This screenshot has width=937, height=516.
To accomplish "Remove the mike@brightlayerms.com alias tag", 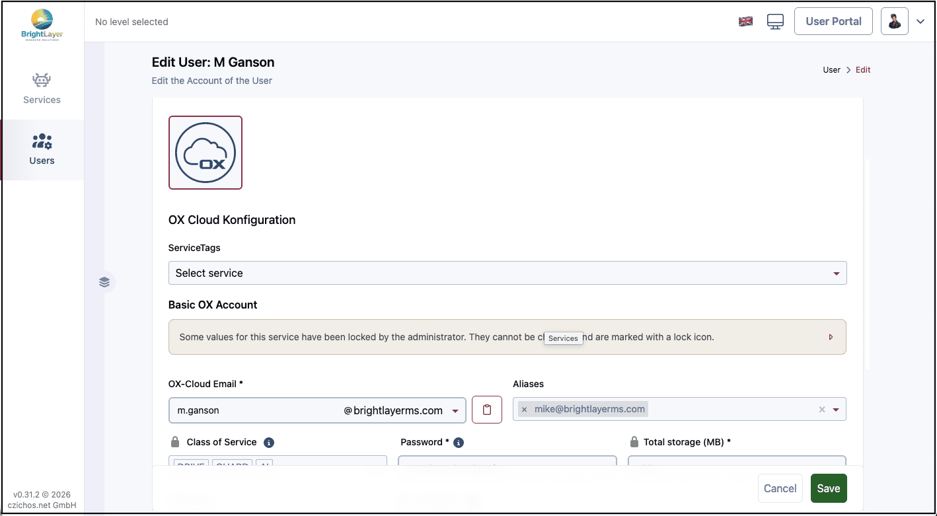I will click(525, 410).
